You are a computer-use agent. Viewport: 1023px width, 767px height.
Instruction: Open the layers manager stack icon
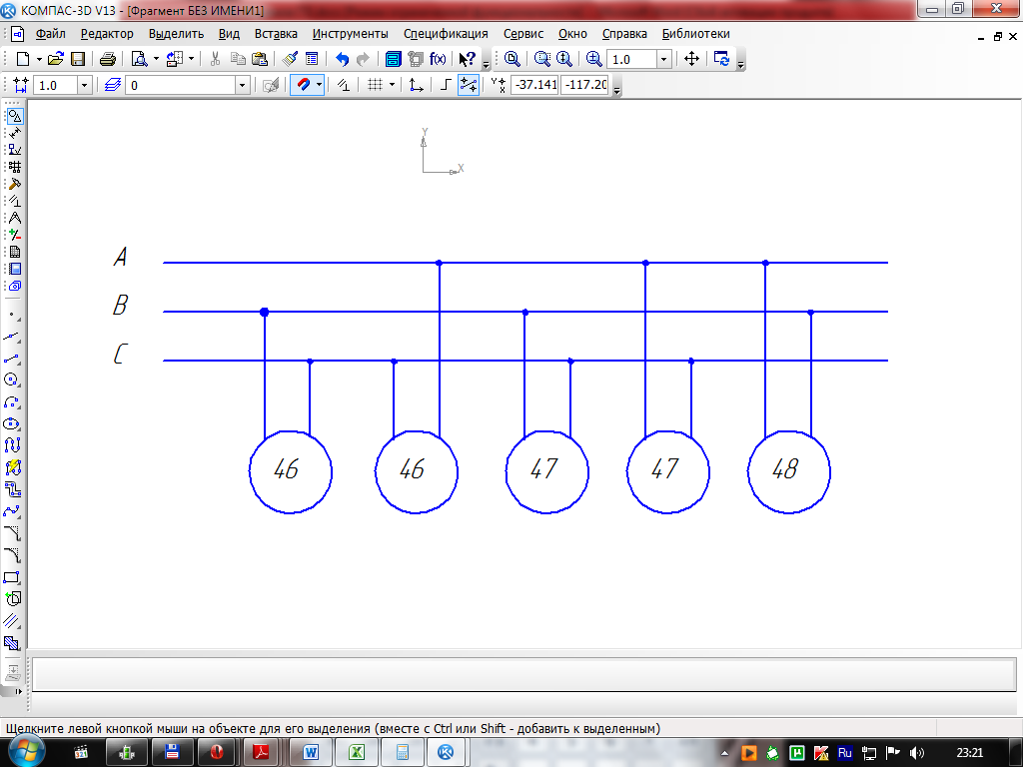[x=113, y=85]
